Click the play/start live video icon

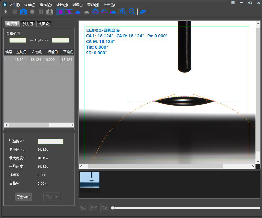pyautogui.click(x=6, y=12)
